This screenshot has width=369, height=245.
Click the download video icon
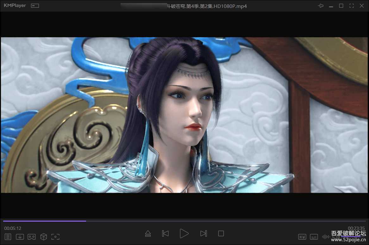tap(20, 236)
